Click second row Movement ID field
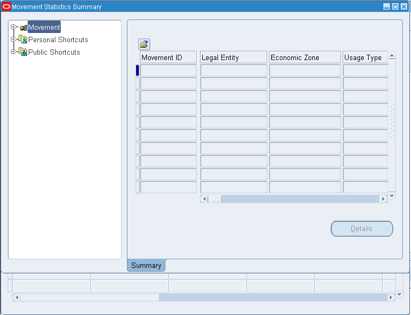The image size is (411, 315). pyautogui.click(x=169, y=83)
